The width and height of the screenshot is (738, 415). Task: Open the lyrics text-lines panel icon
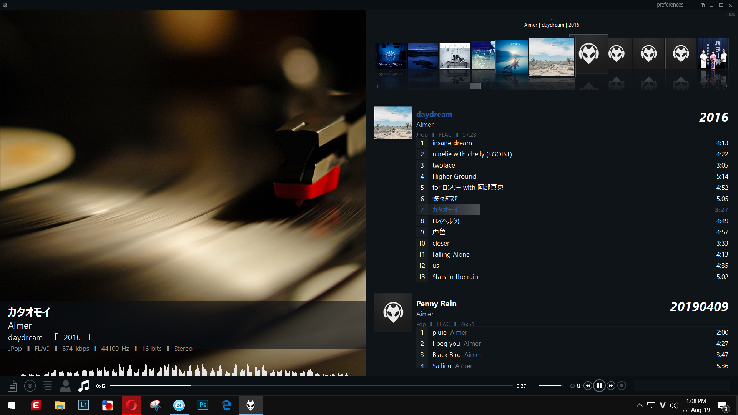(48, 386)
